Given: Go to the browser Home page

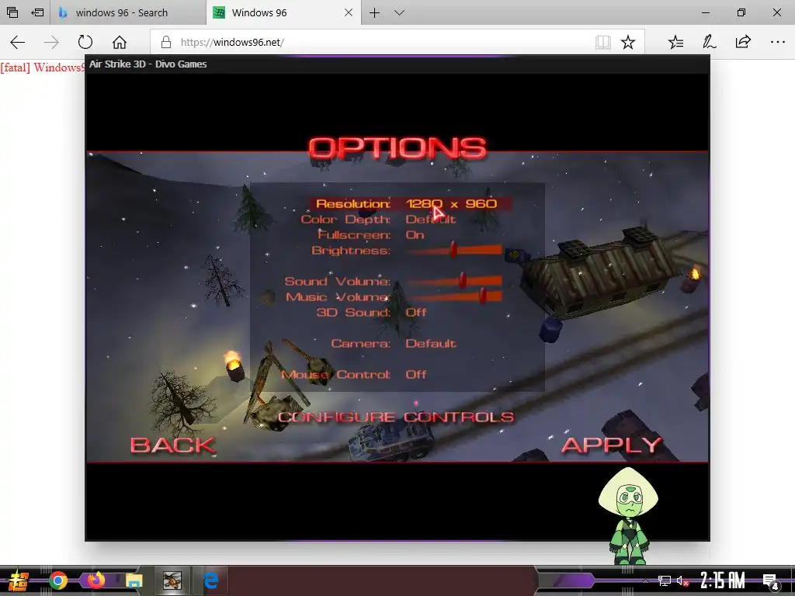Looking at the screenshot, I should [x=119, y=42].
